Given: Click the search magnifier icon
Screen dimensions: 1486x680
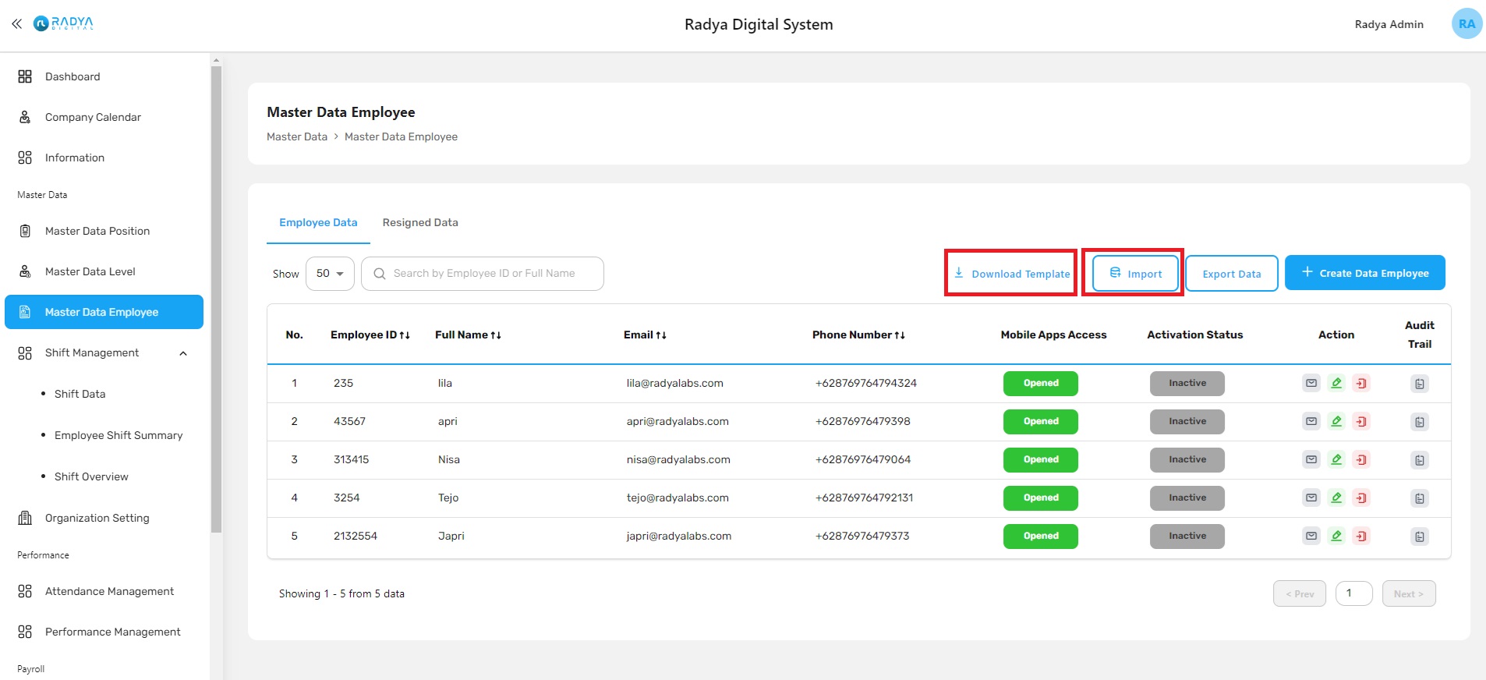Looking at the screenshot, I should click(x=380, y=274).
